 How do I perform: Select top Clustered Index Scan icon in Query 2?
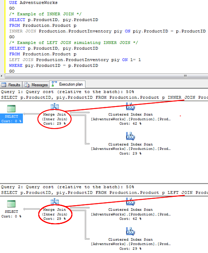[130, 202]
